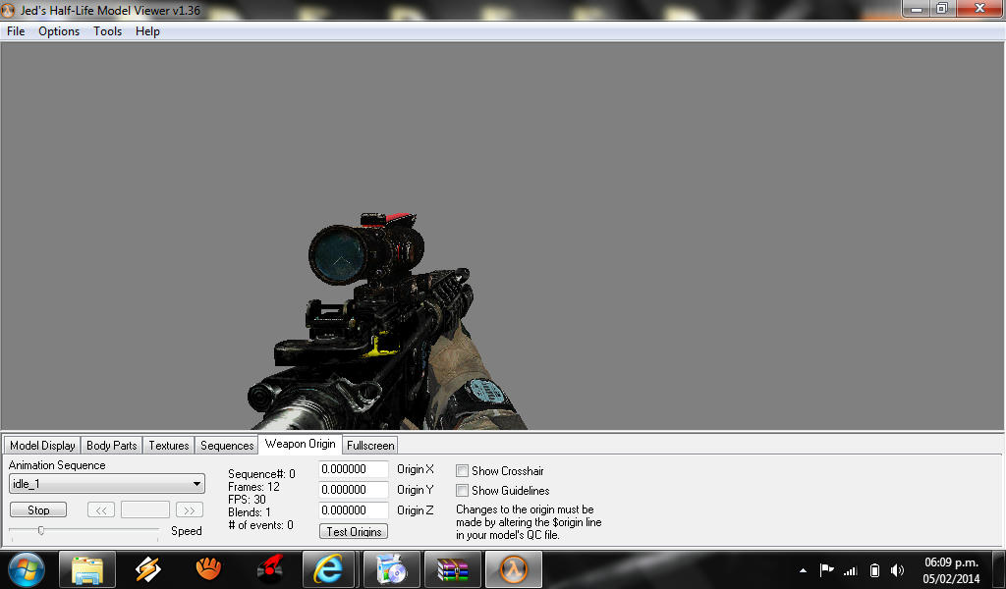The height and width of the screenshot is (589, 1006).
Task: Open the Action Center flag icon
Action: click(x=827, y=569)
